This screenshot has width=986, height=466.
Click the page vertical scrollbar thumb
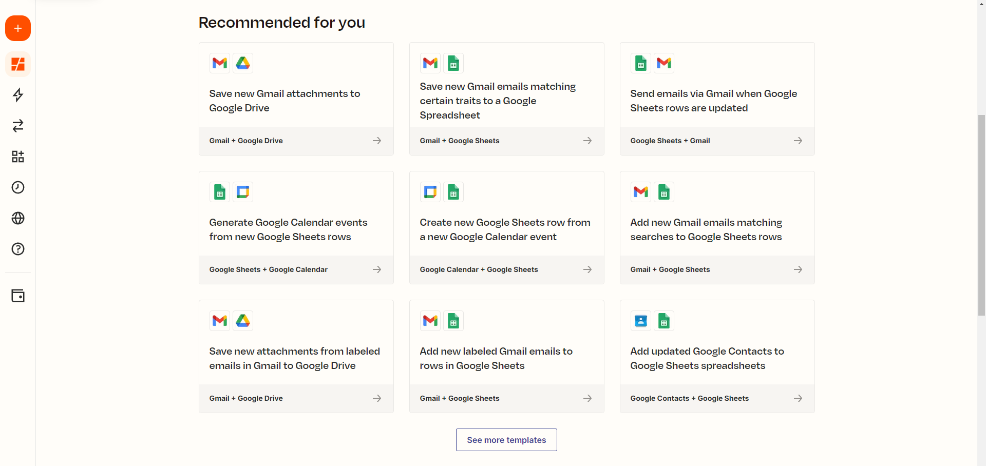tap(981, 216)
